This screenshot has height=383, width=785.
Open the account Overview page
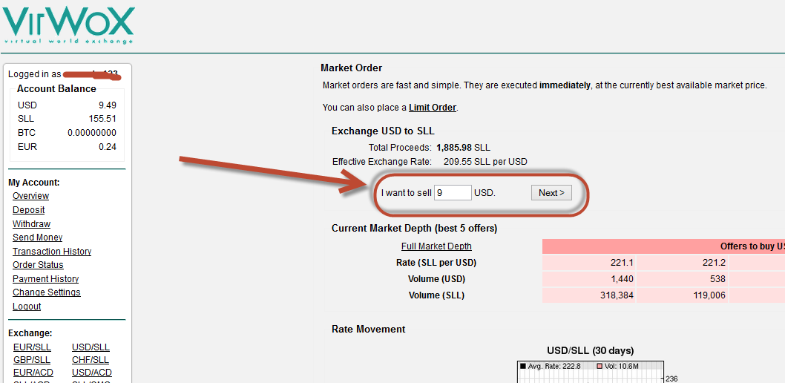(30, 196)
